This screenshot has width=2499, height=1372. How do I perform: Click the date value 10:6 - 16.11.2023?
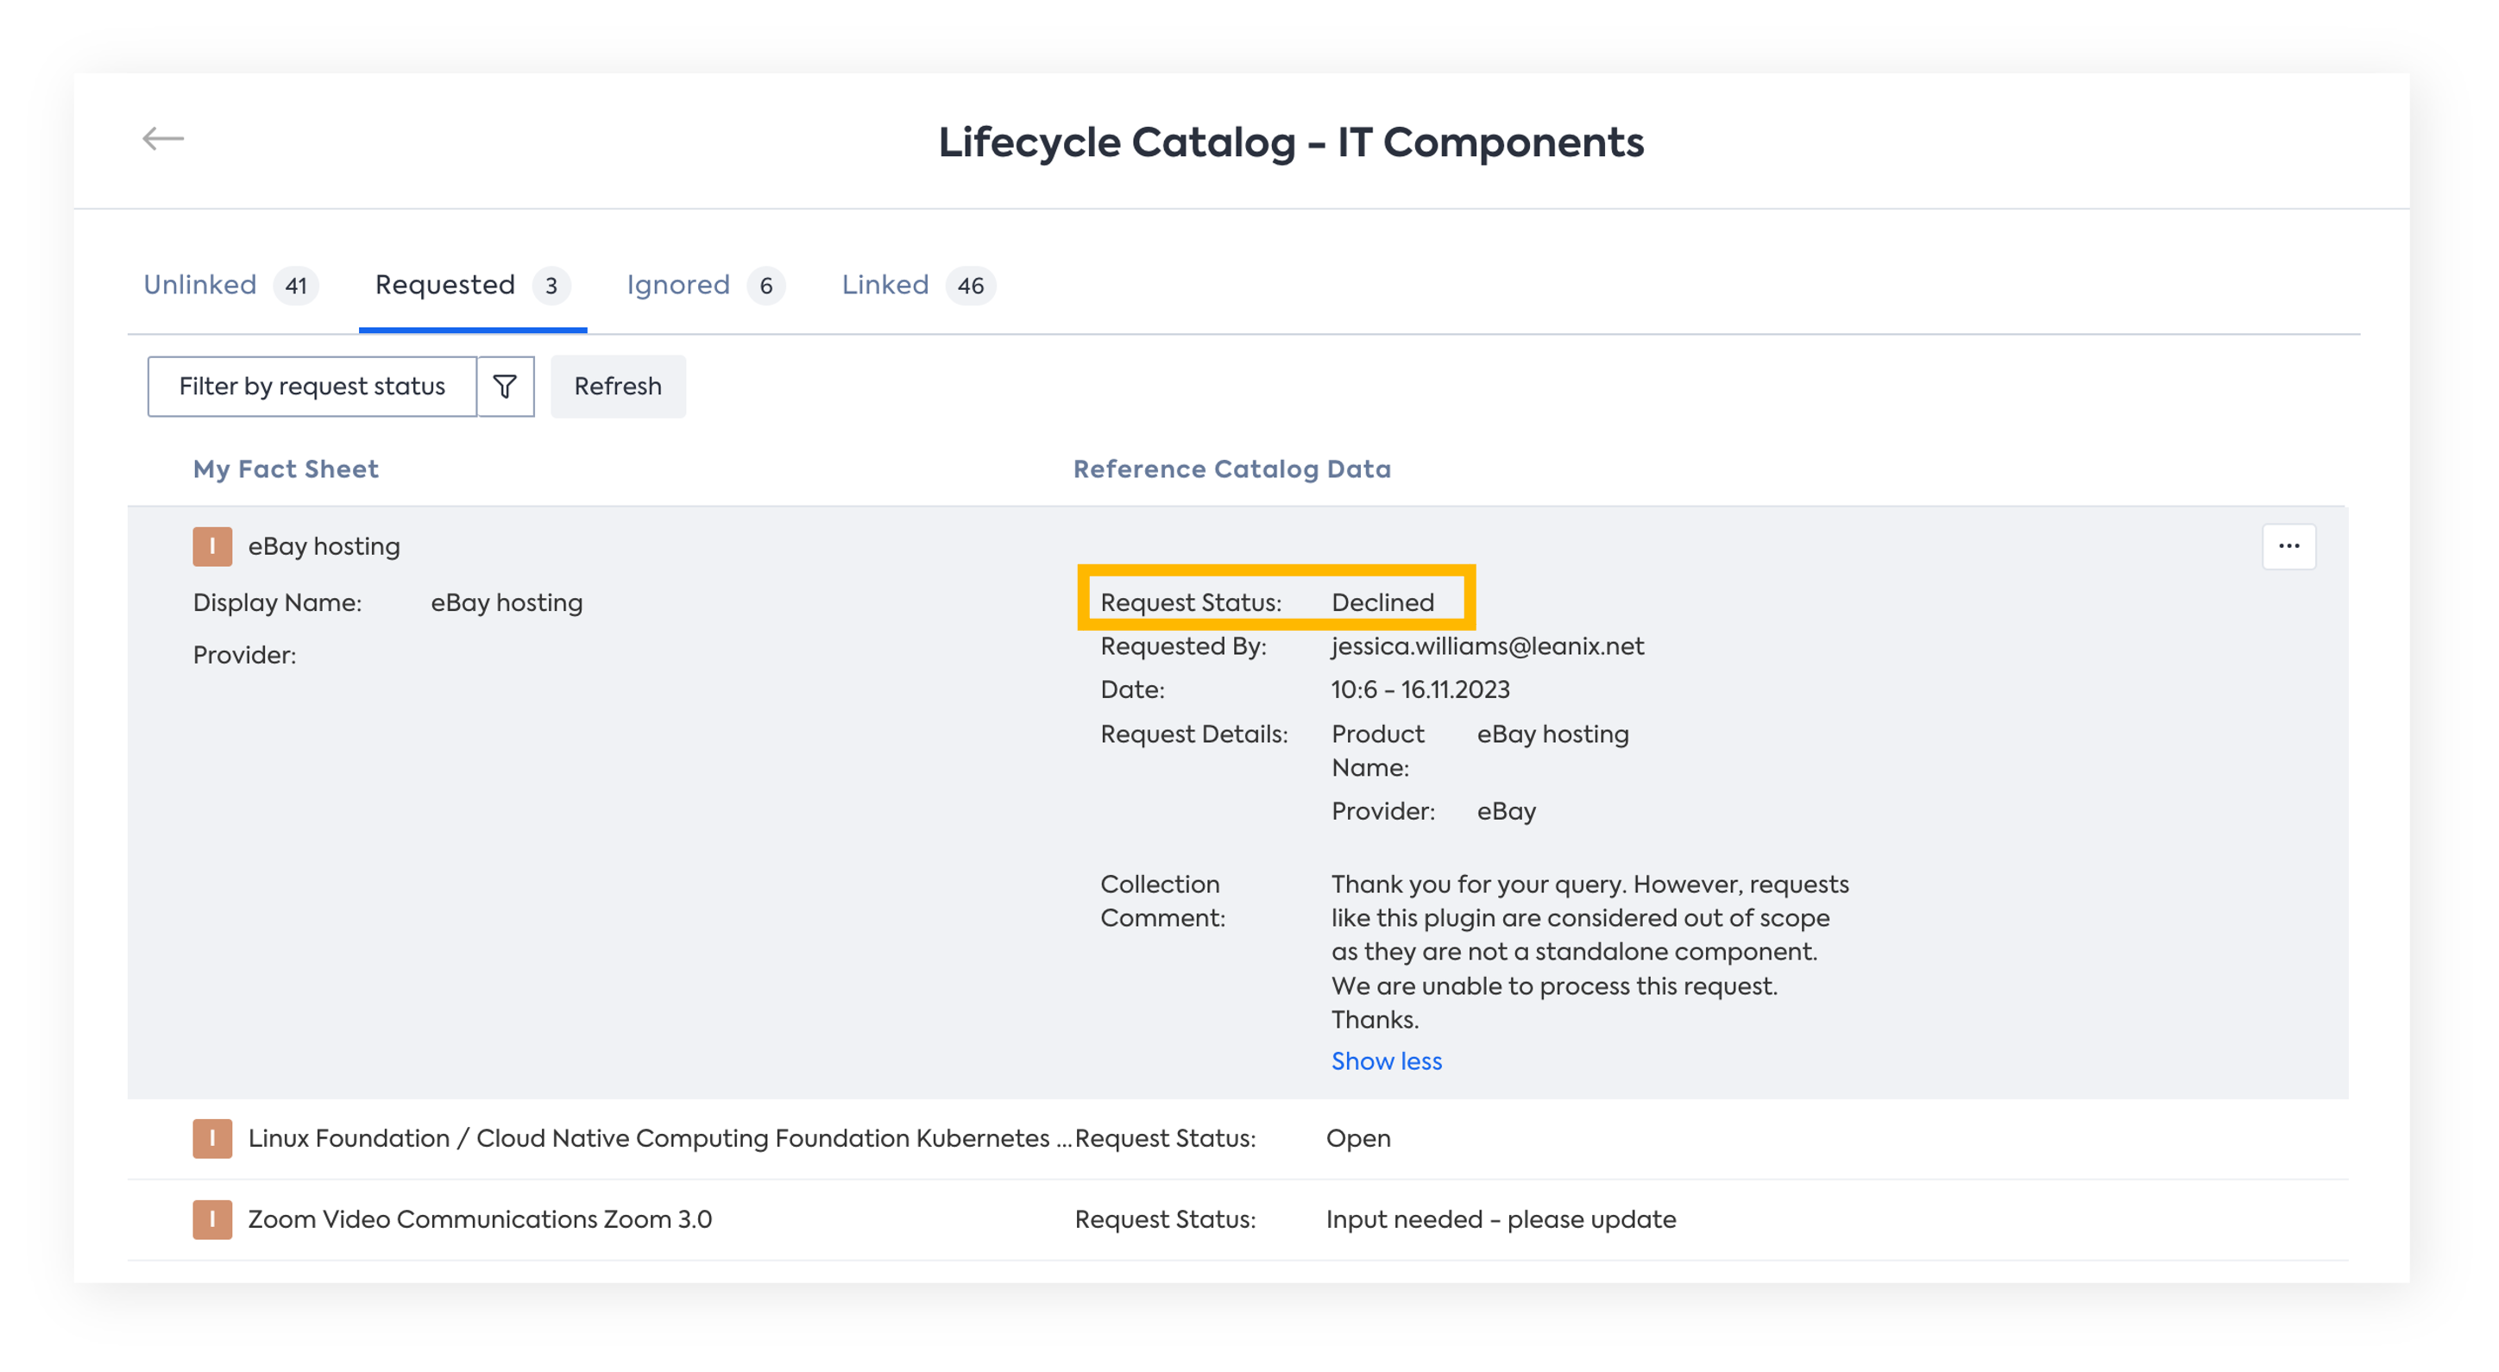tap(1420, 689)
